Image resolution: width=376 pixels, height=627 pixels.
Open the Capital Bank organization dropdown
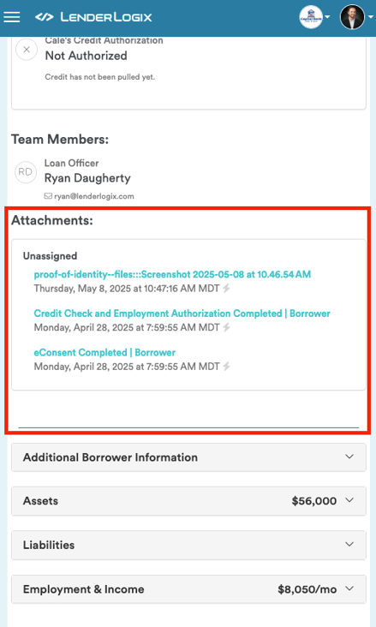[315, 17]
